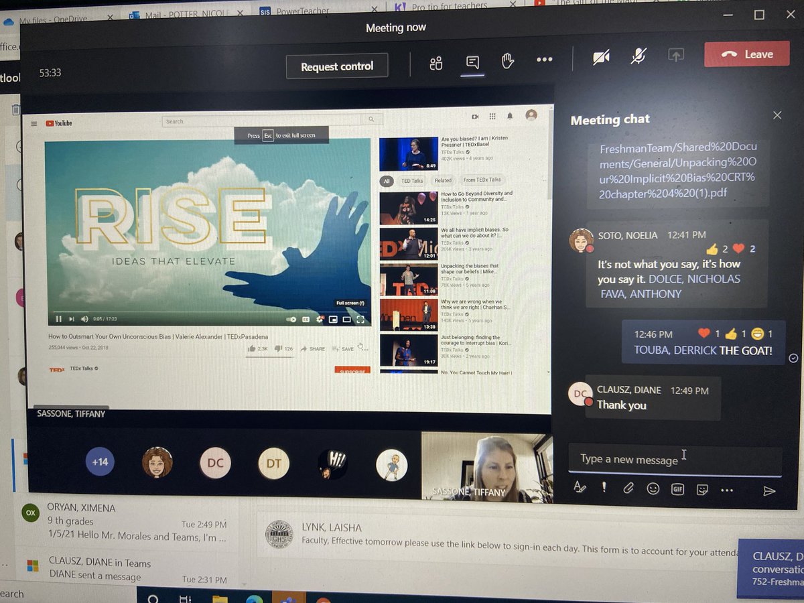Open YouTube player settings gear
Screen dimensions: 804x603
pyautogui.click(x=320, y=320)
